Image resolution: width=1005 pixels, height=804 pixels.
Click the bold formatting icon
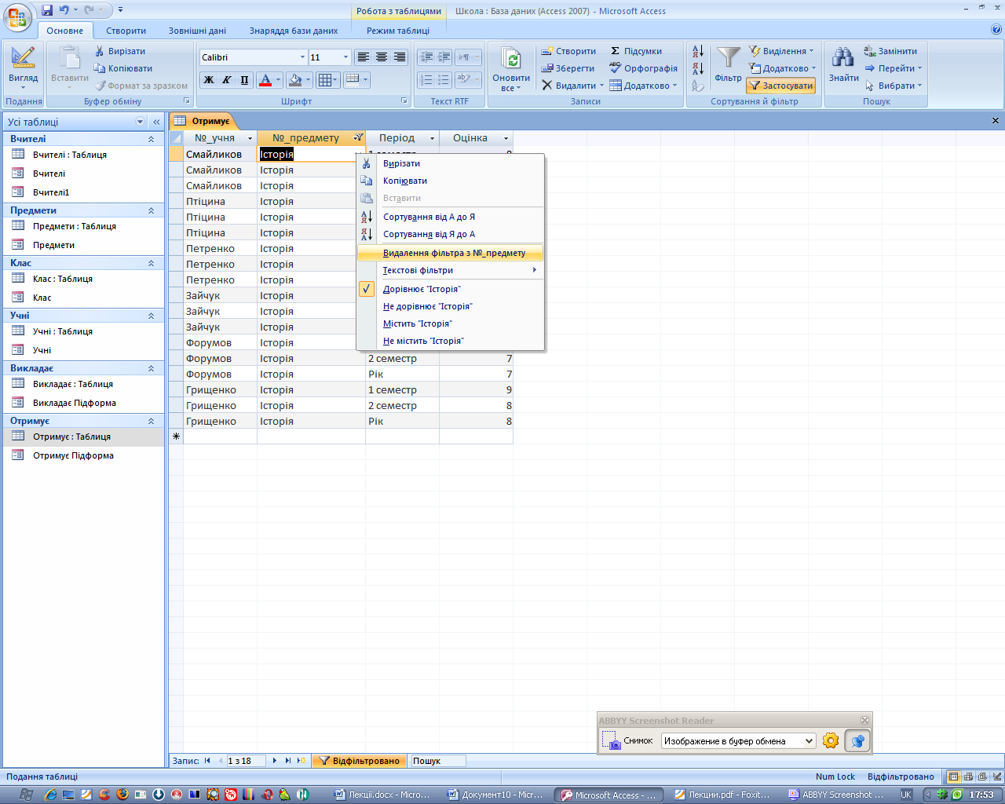tap(209, 79)
